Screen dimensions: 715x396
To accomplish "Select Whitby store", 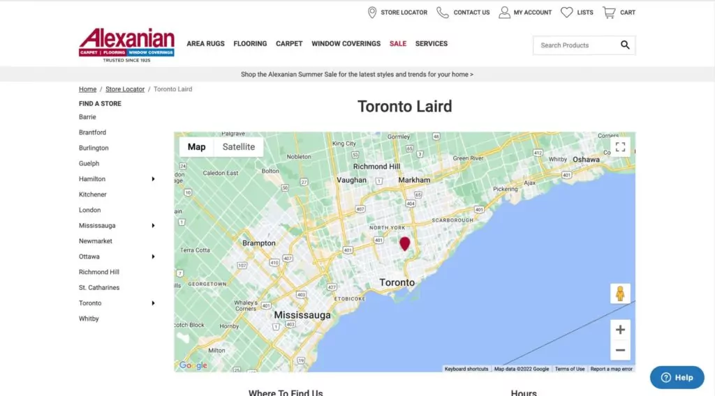I will coord(89,319).
